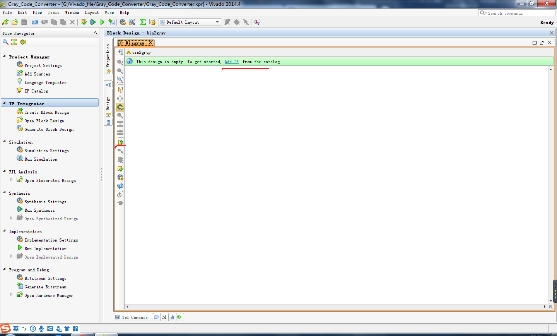The height and width of the screenshot is (336, 557).
Task: Click Add IP icon in diagram toolbar
Action: (x=120, y=142)
